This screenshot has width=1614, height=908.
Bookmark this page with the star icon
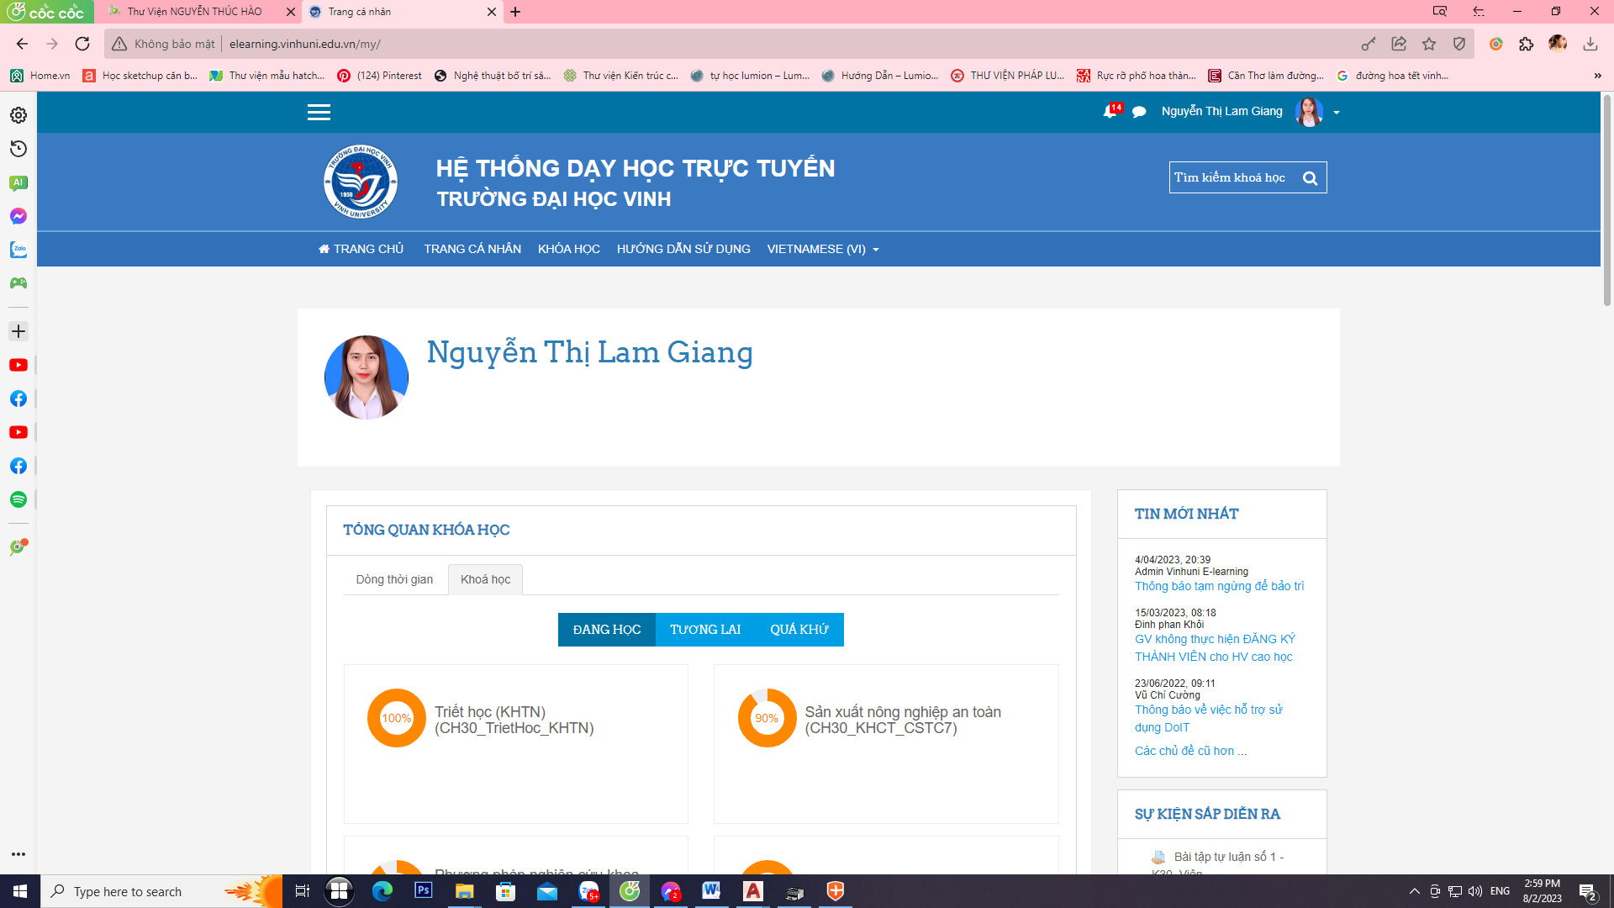tap(1429, 44)
